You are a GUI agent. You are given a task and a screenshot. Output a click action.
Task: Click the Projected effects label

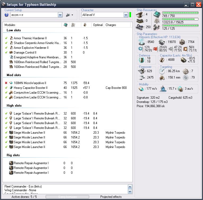tap(111, 197)
